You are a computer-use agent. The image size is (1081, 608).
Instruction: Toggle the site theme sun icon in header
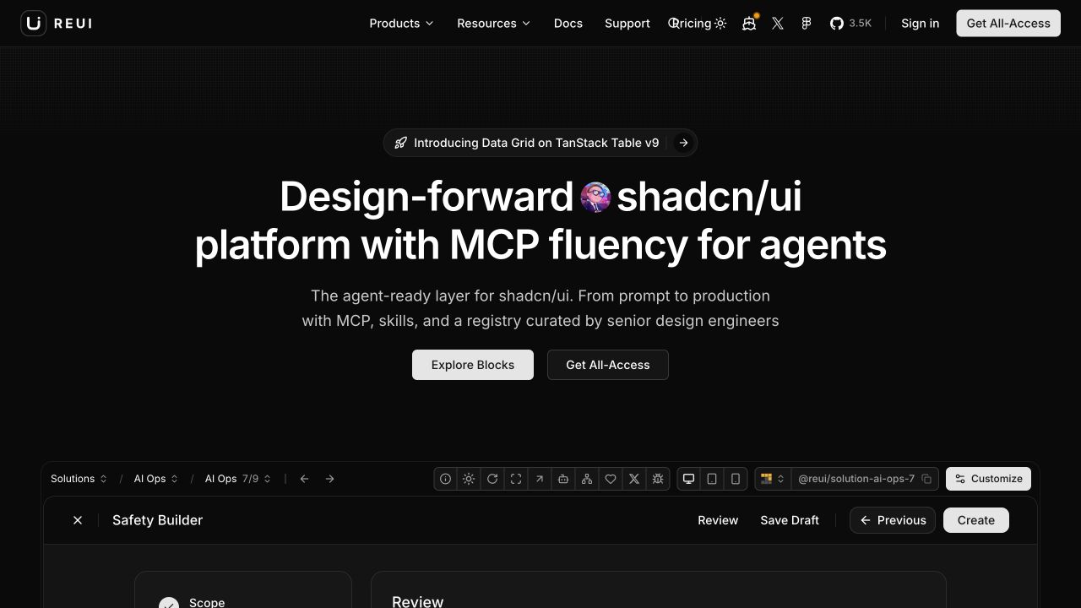720,24
